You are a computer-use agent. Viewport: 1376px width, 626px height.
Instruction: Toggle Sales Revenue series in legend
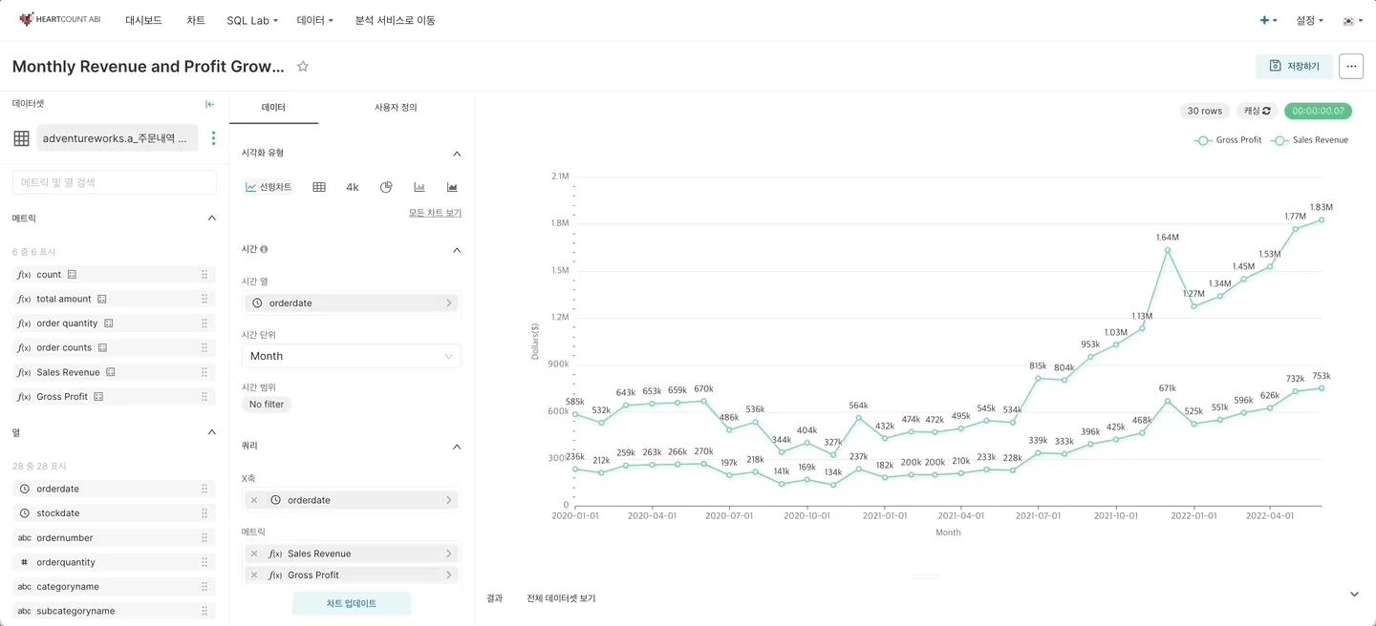pos(1310,140)
